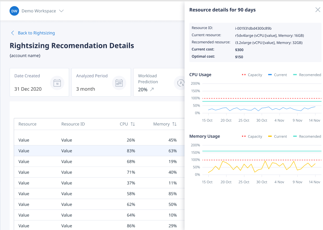Image resolution: width=323 pixels, height=230 pixels.
Task: Click the $150 optimal cost value
Action: coord(239,57)
